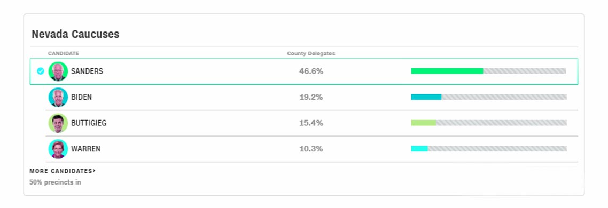
Task: Select the SANDERS name label
Action: coord(87,71)
